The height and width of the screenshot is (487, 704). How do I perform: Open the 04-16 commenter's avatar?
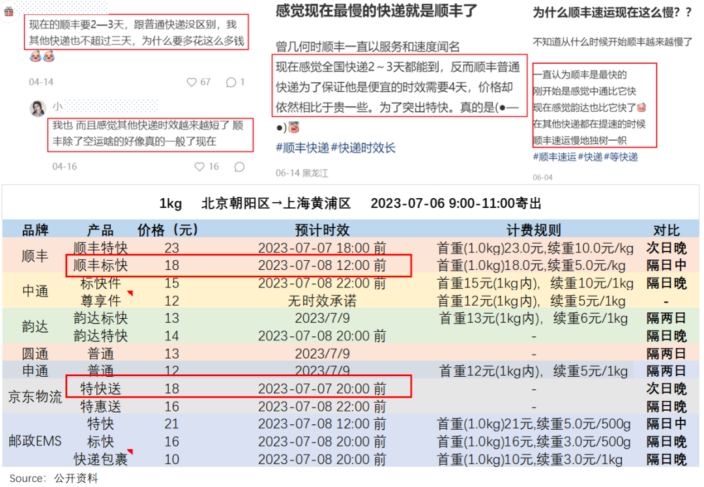coord(38,108)
